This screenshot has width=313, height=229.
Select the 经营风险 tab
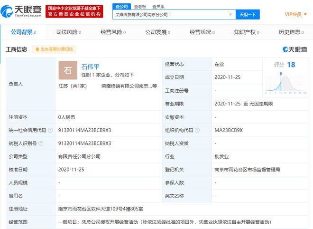tap(111, 32)
